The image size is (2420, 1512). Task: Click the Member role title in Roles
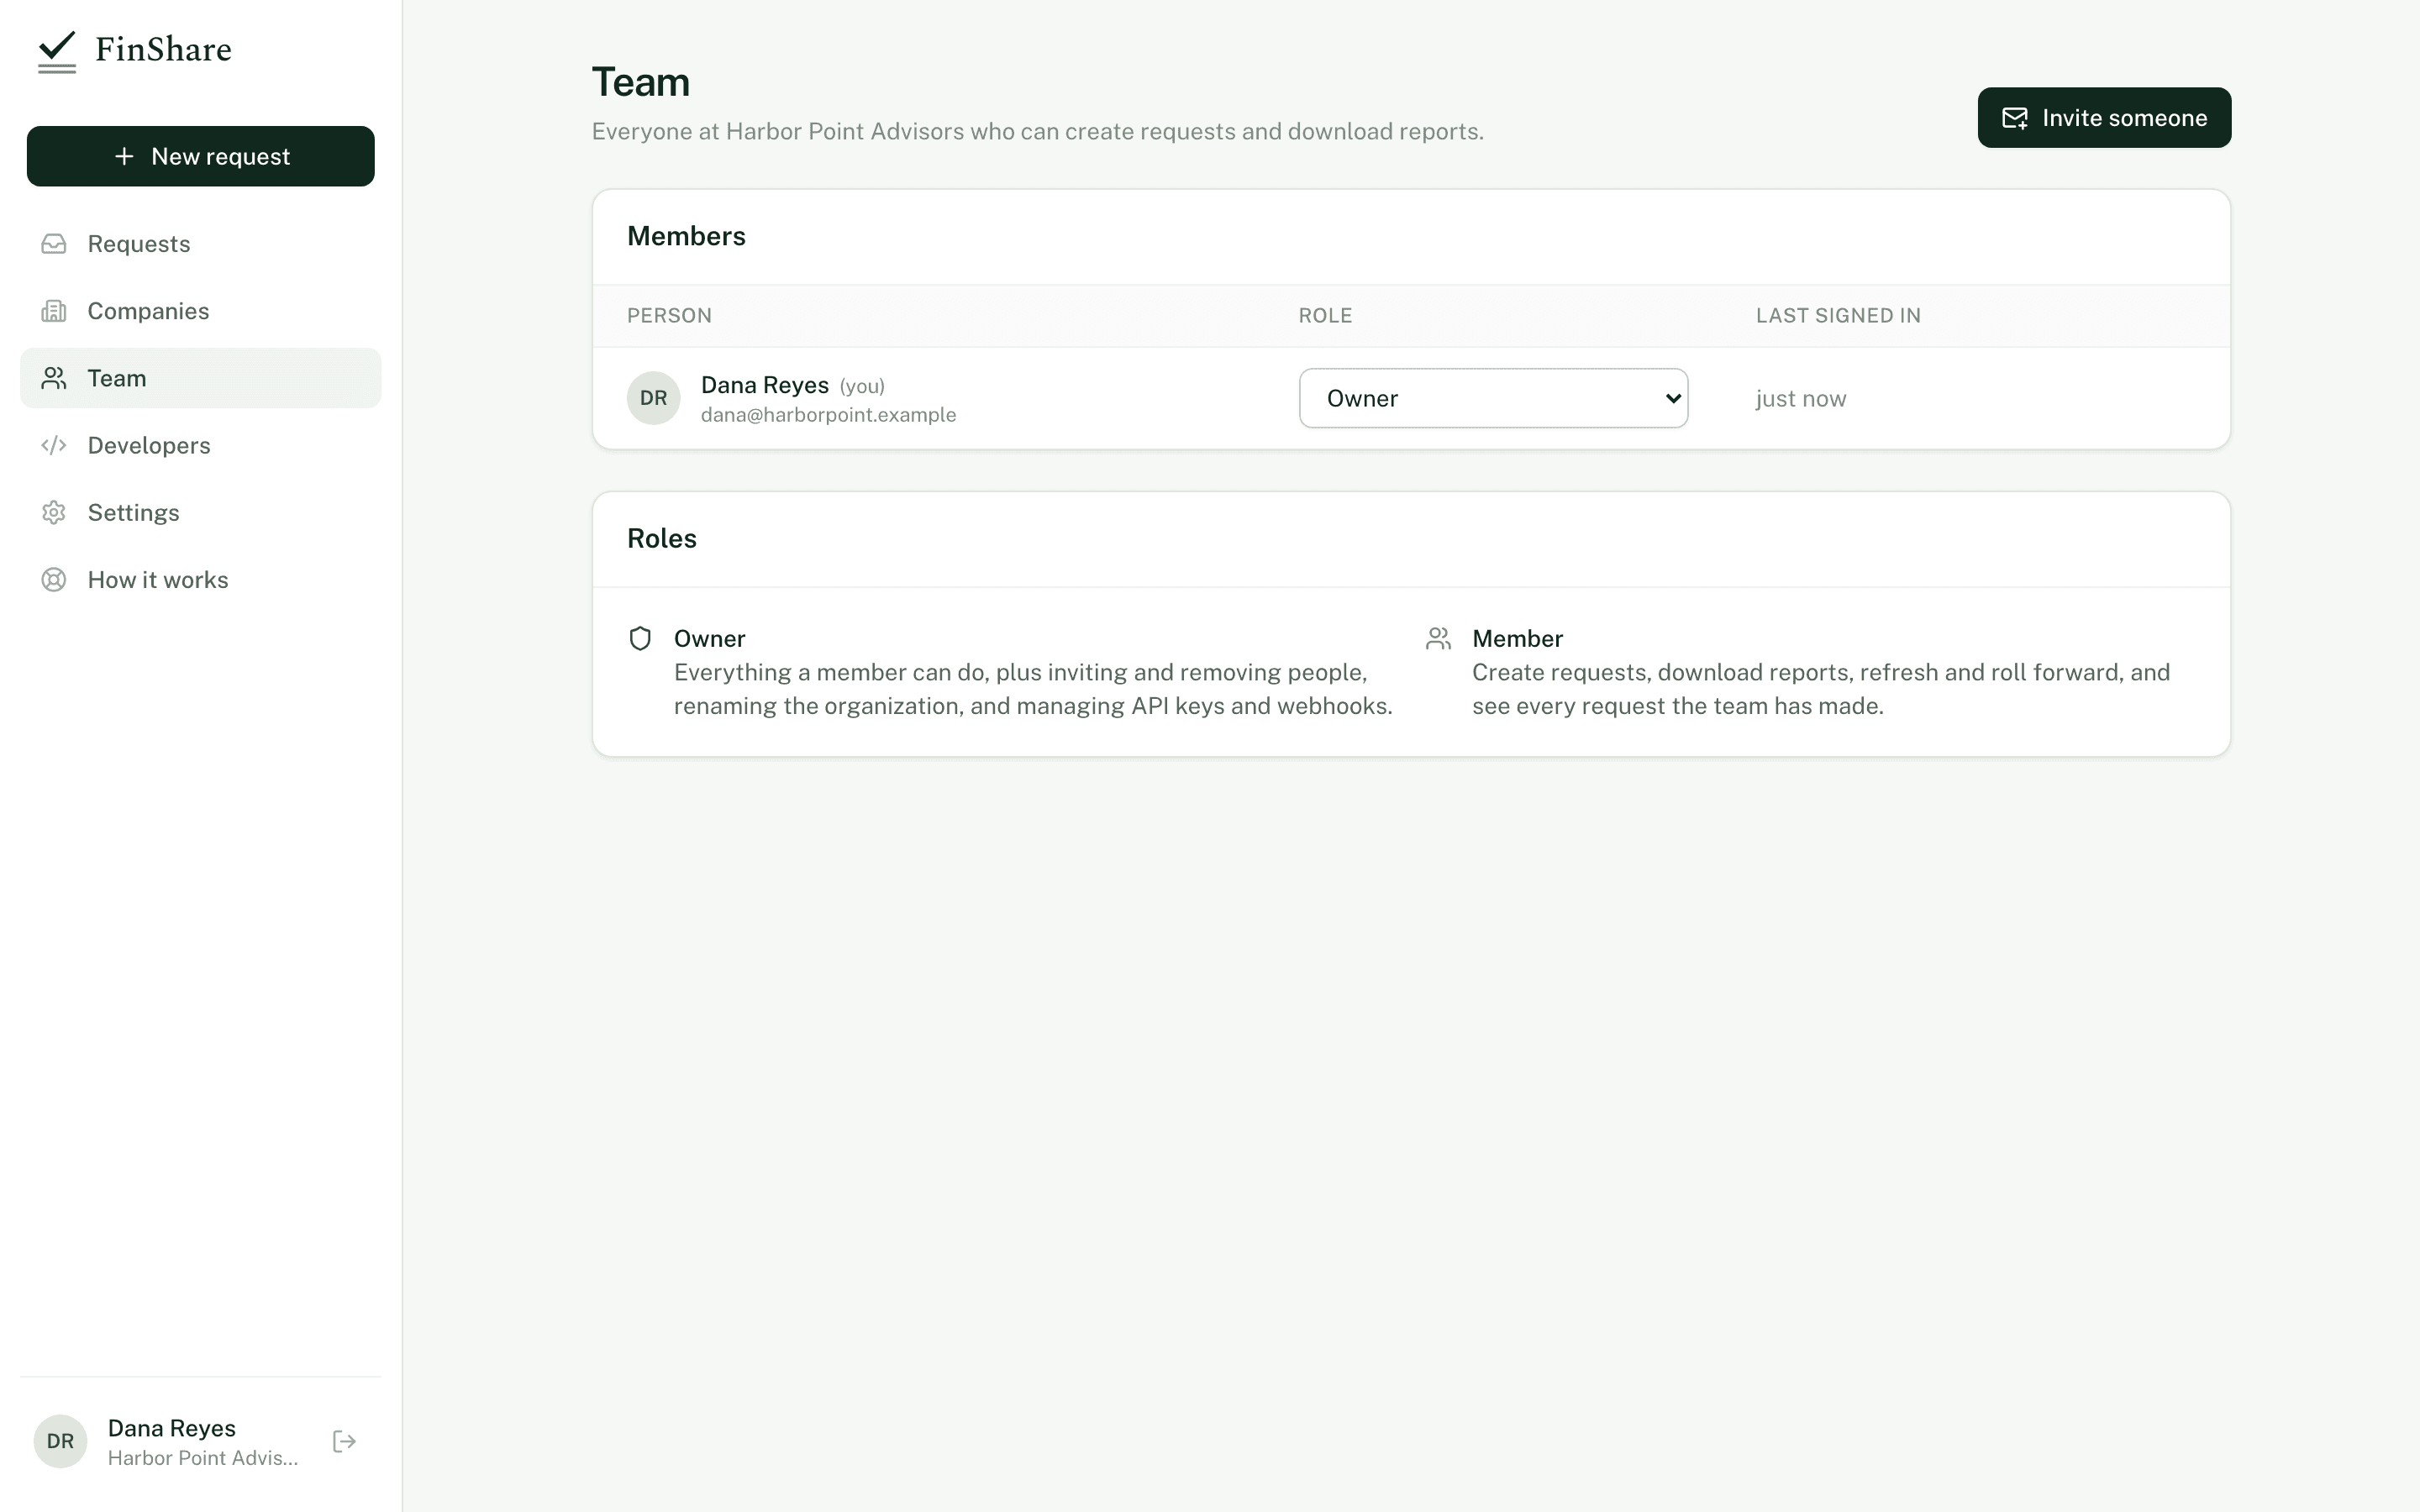pos(1517,638)
